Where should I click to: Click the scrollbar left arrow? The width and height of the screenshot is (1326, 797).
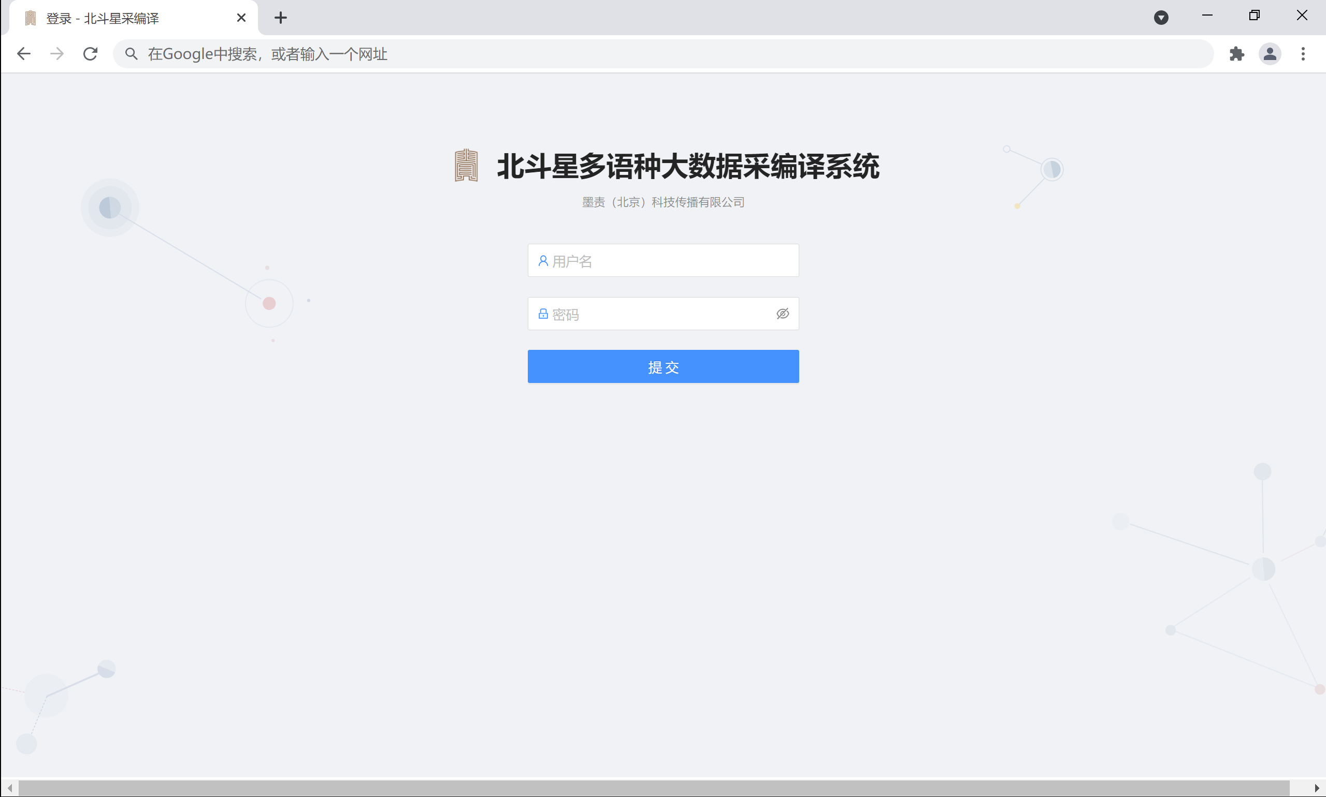10,788
